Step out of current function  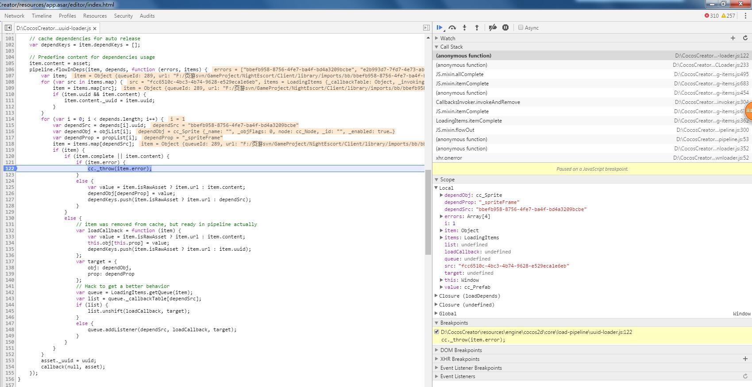point(477,27)
